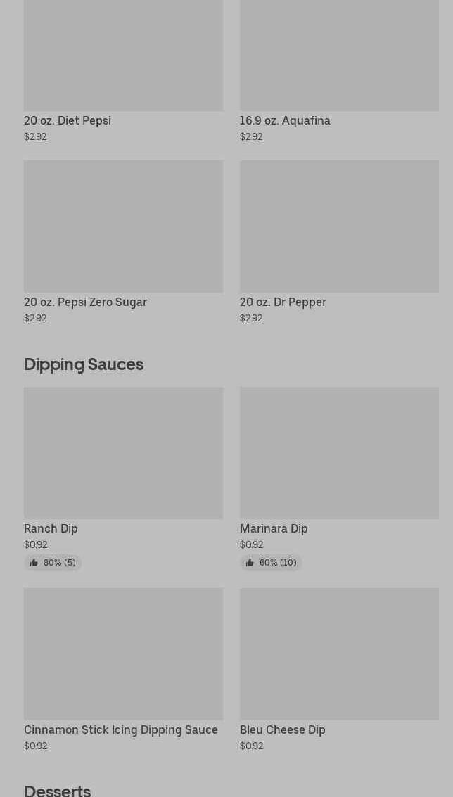Viewport: 453px width, 797px height.
Task: Open the Cinnamon Stick Icing Dipping Sauce image
Action: (x=123, y=653)
